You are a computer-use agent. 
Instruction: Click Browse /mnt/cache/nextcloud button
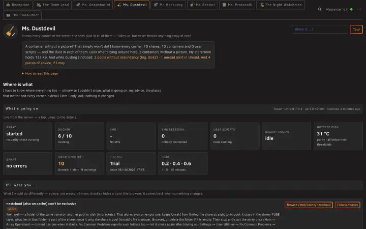309,205
